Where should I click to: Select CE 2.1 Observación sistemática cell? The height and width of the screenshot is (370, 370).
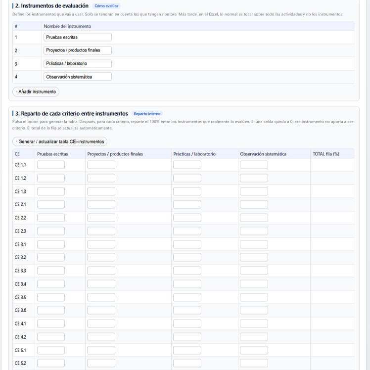point(254,204)
